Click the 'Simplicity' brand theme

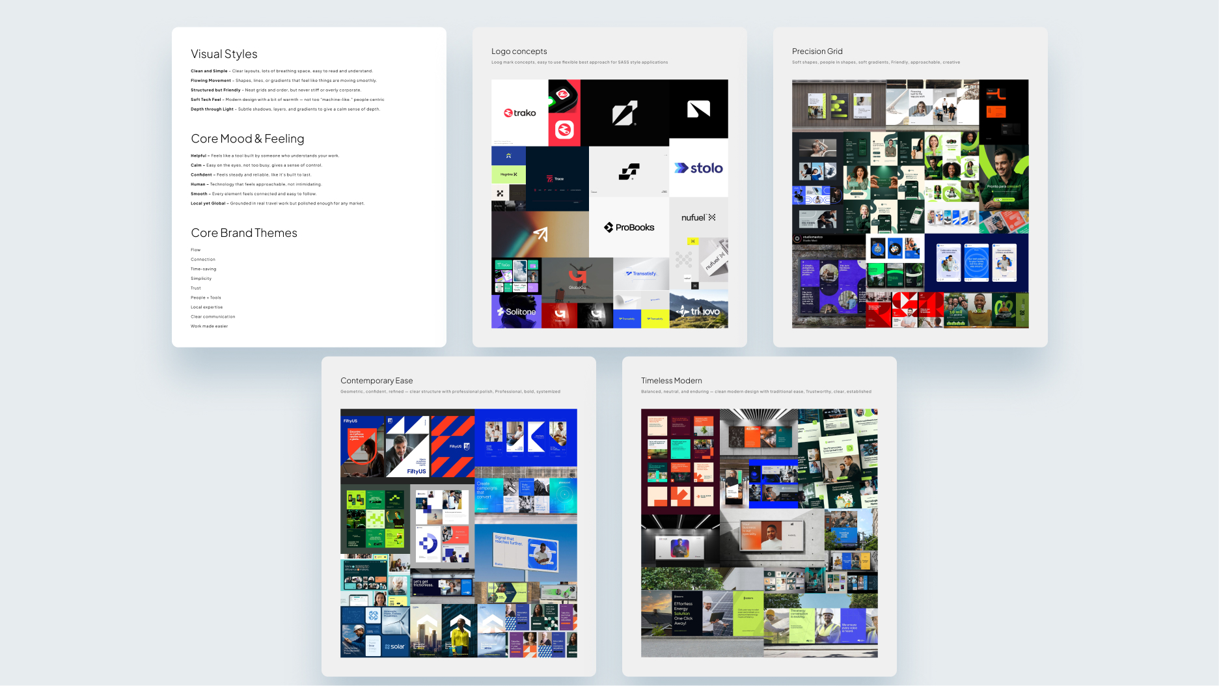[x=201, y=279]
